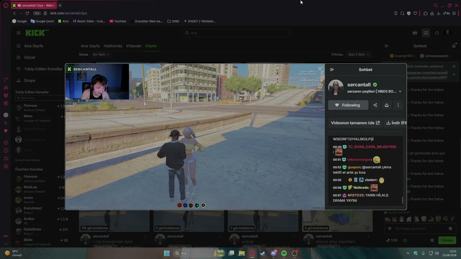The height and width of the screenshot is (259, 461).
Task: Open the Sırala 'En Yeni' sort dropdown
Action: click(101, 54)
